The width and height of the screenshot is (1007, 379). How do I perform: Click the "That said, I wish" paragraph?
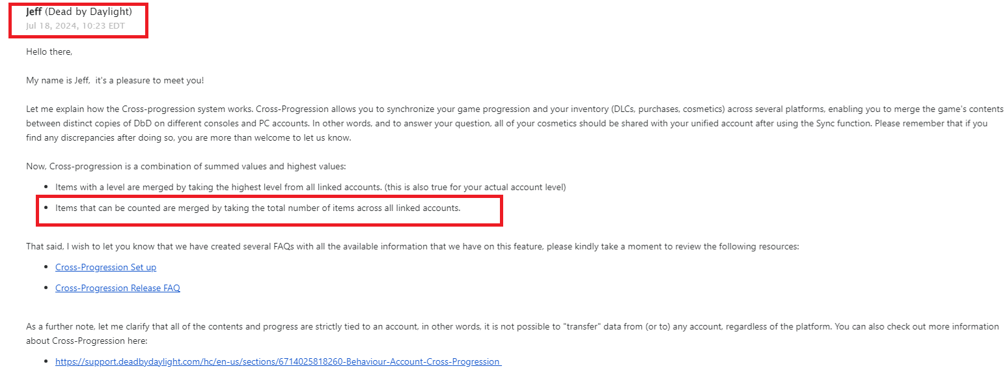click(412, 247)
